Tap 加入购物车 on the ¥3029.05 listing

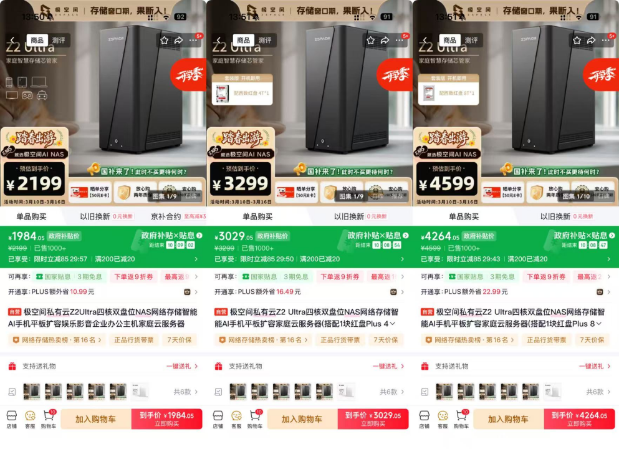coord(302,420)
